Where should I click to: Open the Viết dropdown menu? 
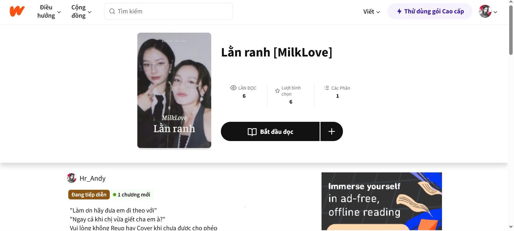pyautogui.click(x=372, y=12)
